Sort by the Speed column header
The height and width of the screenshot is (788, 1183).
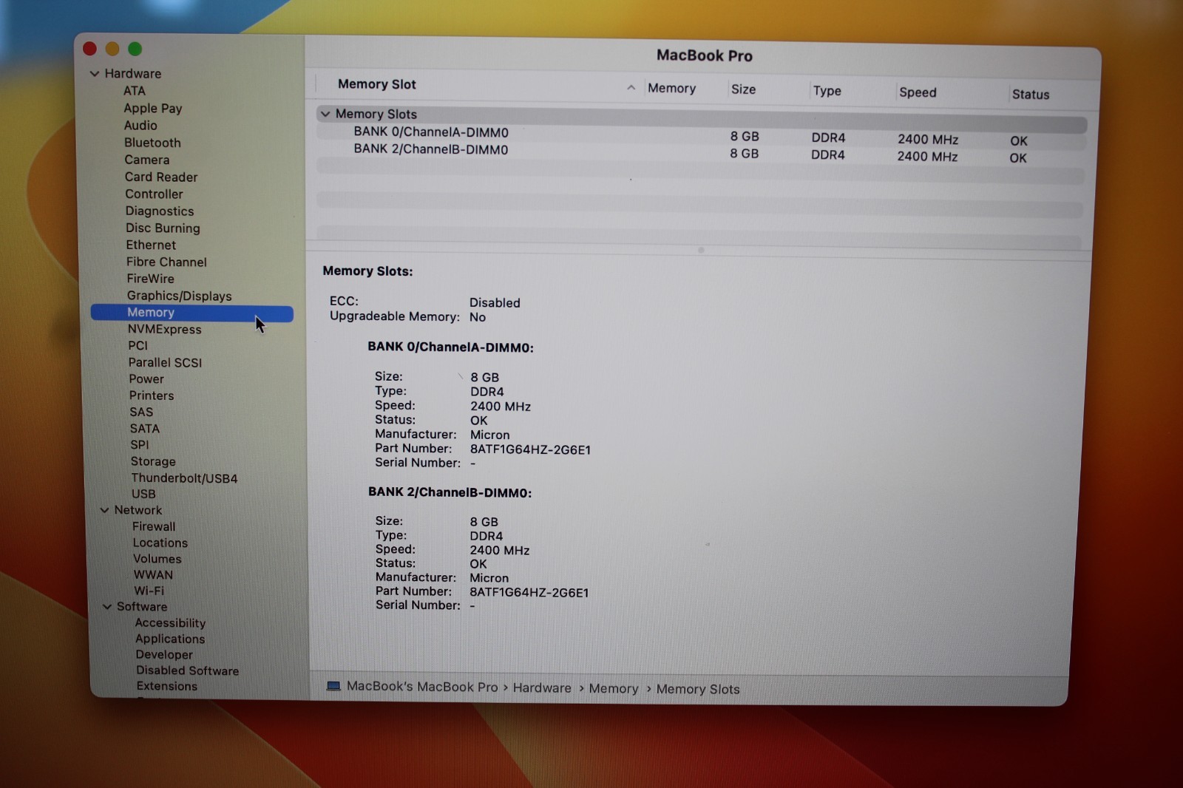pos(918,92)
